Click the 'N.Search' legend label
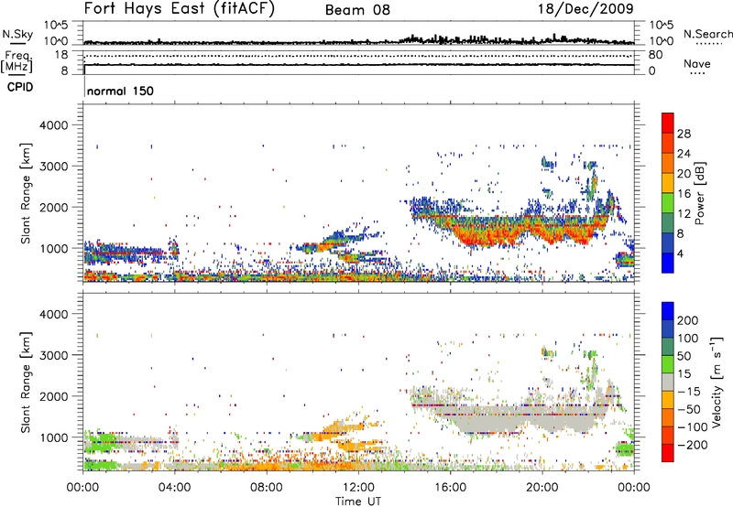 (707, 34)
